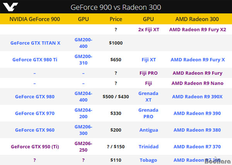Select the ? / $150 price cell
Image resolution: width=232 pixels, height=165 pixels.
coord(116,147)
